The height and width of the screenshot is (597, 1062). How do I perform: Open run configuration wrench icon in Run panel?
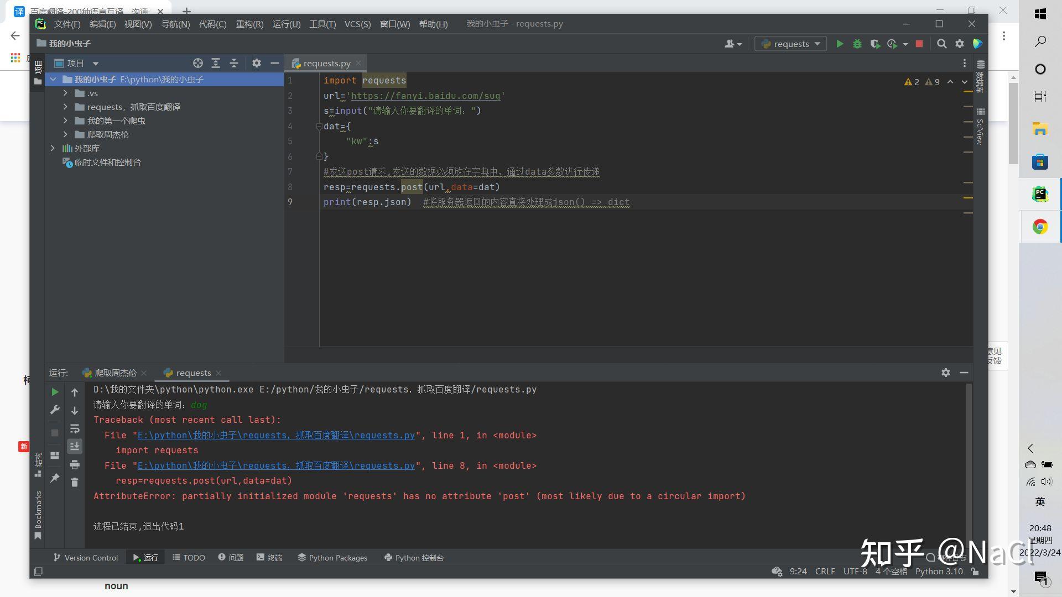[55, 410]
